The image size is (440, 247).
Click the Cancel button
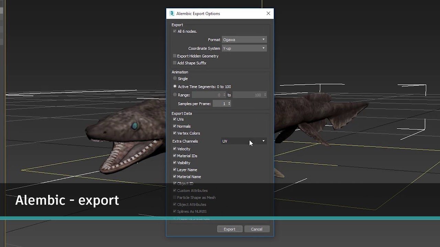tap(257, 229)
